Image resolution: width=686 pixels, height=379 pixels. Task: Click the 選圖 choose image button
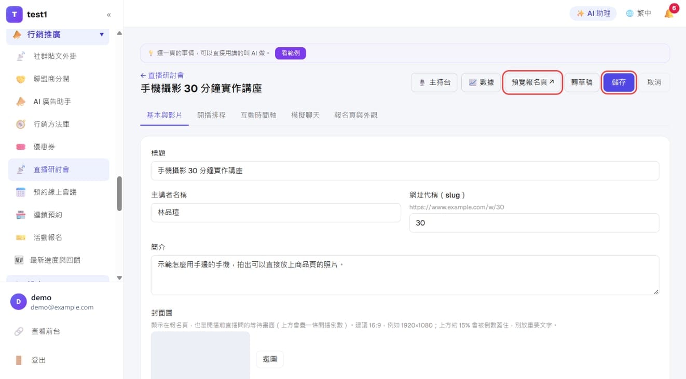(270, 359)
